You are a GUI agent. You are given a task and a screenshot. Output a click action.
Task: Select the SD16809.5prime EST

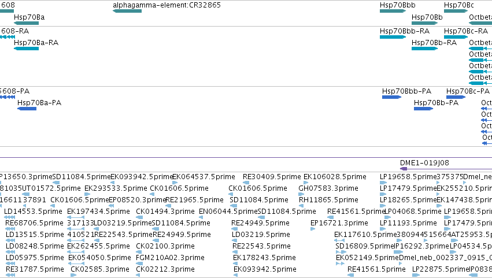click(x=341, y=252)
